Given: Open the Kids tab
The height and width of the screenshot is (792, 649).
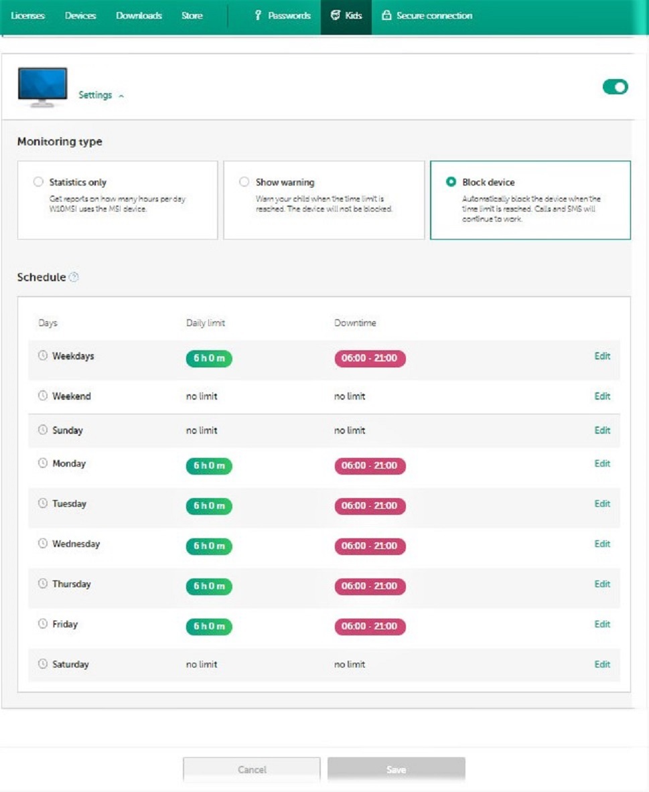Looking at the screenshot, I should coord(346,15).
